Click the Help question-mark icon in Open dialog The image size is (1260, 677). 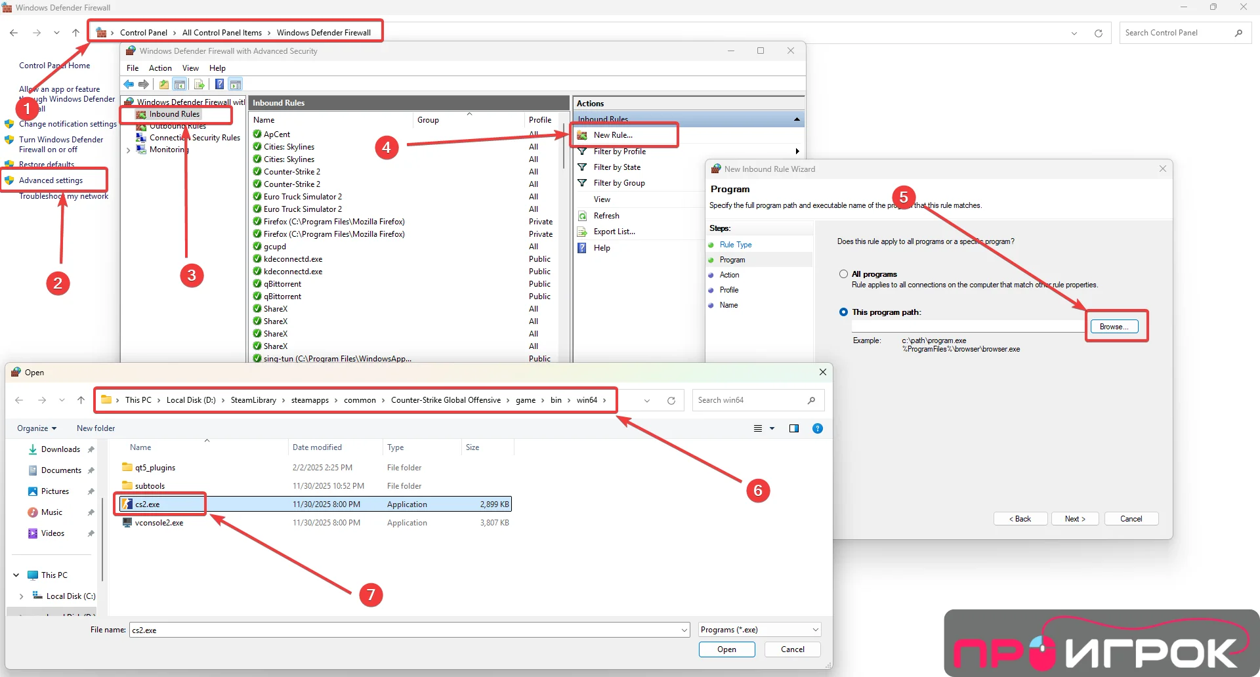[817, 428]
